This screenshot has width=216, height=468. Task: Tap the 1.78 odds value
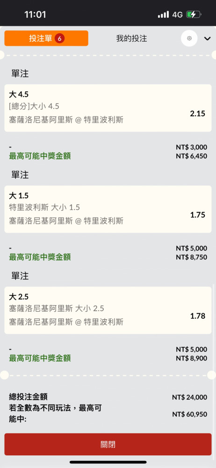pyautogui.click(x=197, y=316)
